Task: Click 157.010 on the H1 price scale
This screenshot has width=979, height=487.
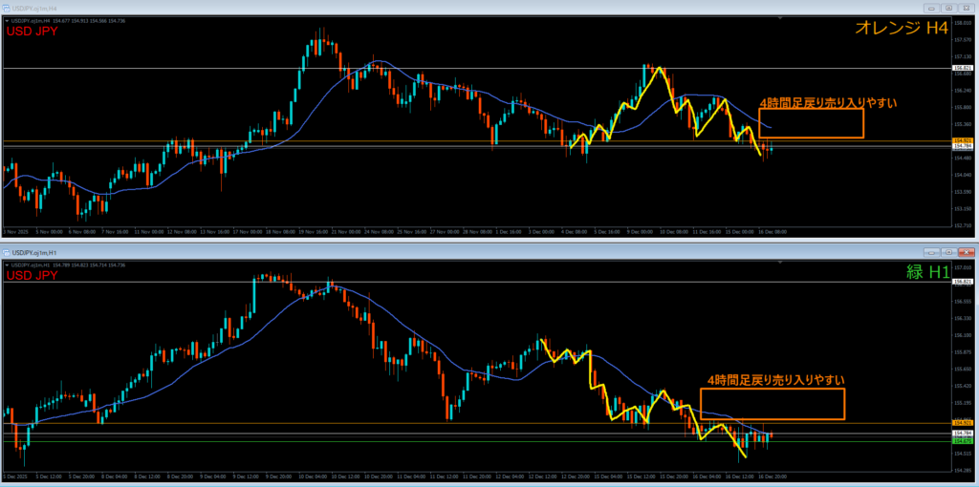Action: click(962, 266)
